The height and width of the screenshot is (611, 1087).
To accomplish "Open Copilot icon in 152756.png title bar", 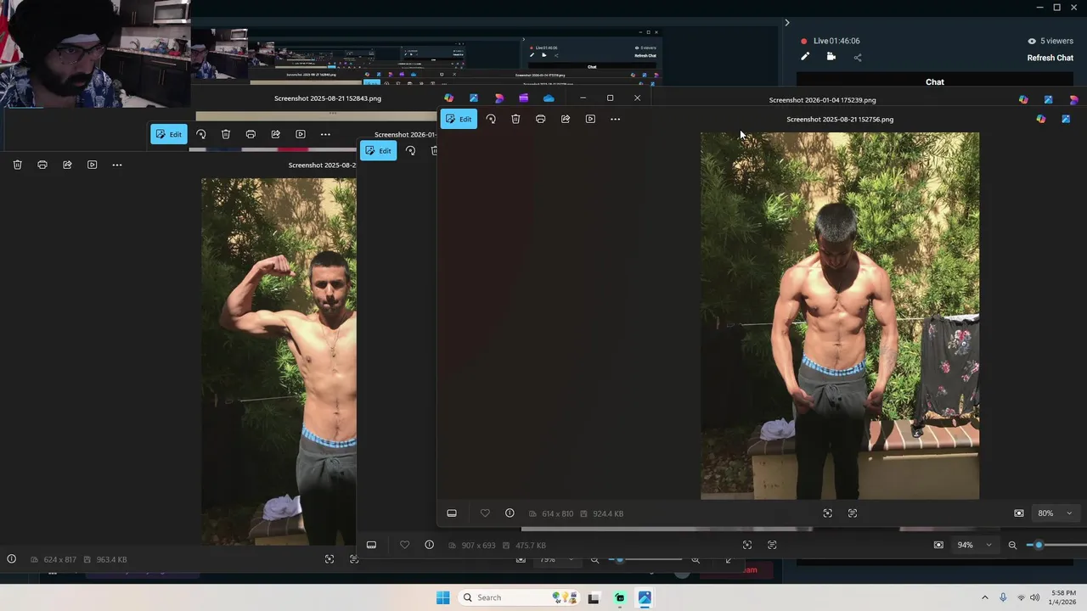I will [x=1041, y=119].
